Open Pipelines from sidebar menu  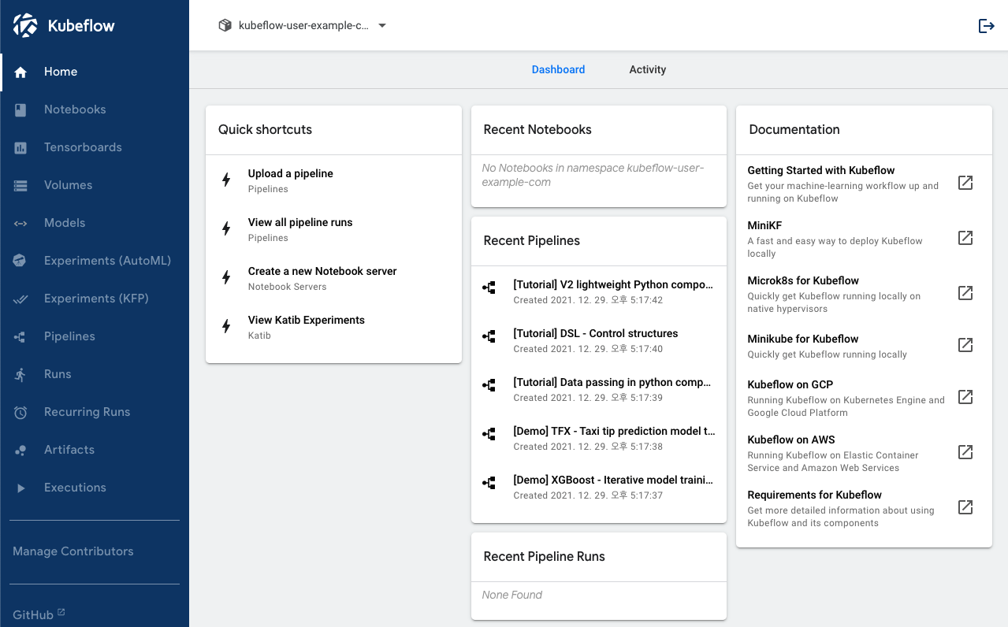[95, 336]
